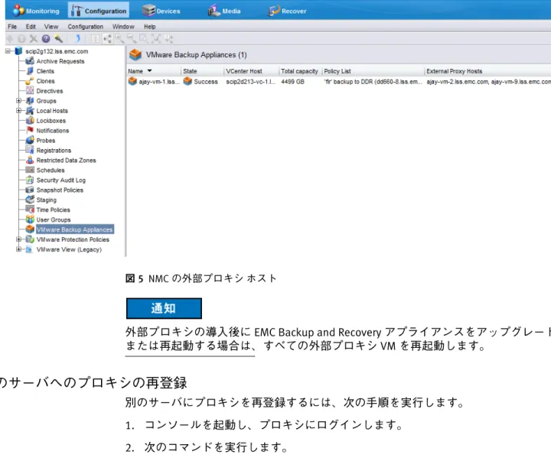Click the flashlight find toolbar icon
The width and height of the screenshot is (551, 458).
point(58,39)
